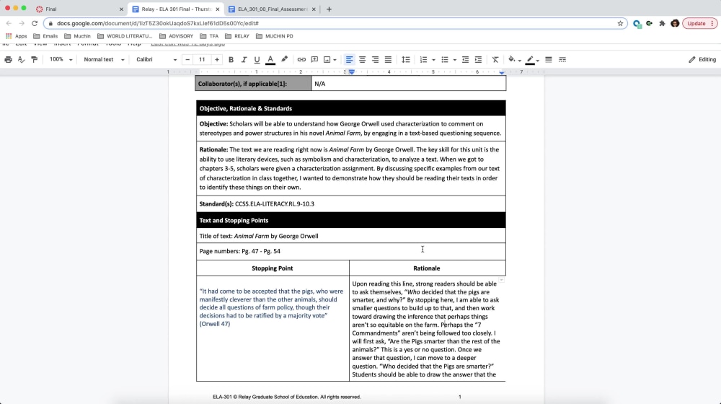
Task: Apply a bulleted list
Action: [444, 59]
